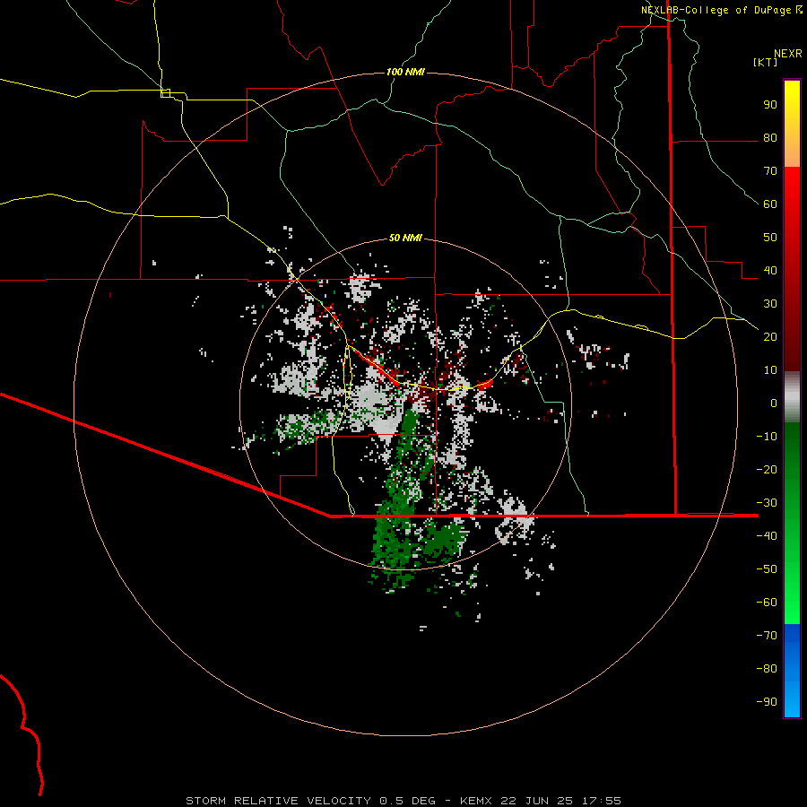Click the 100 NMI range ring label
This screenshot has height=807, width=807.
click(405, 72)
